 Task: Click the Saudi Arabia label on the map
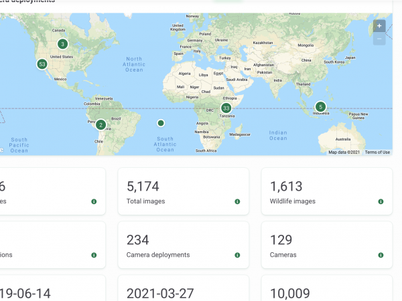click(x=237, y=80)
